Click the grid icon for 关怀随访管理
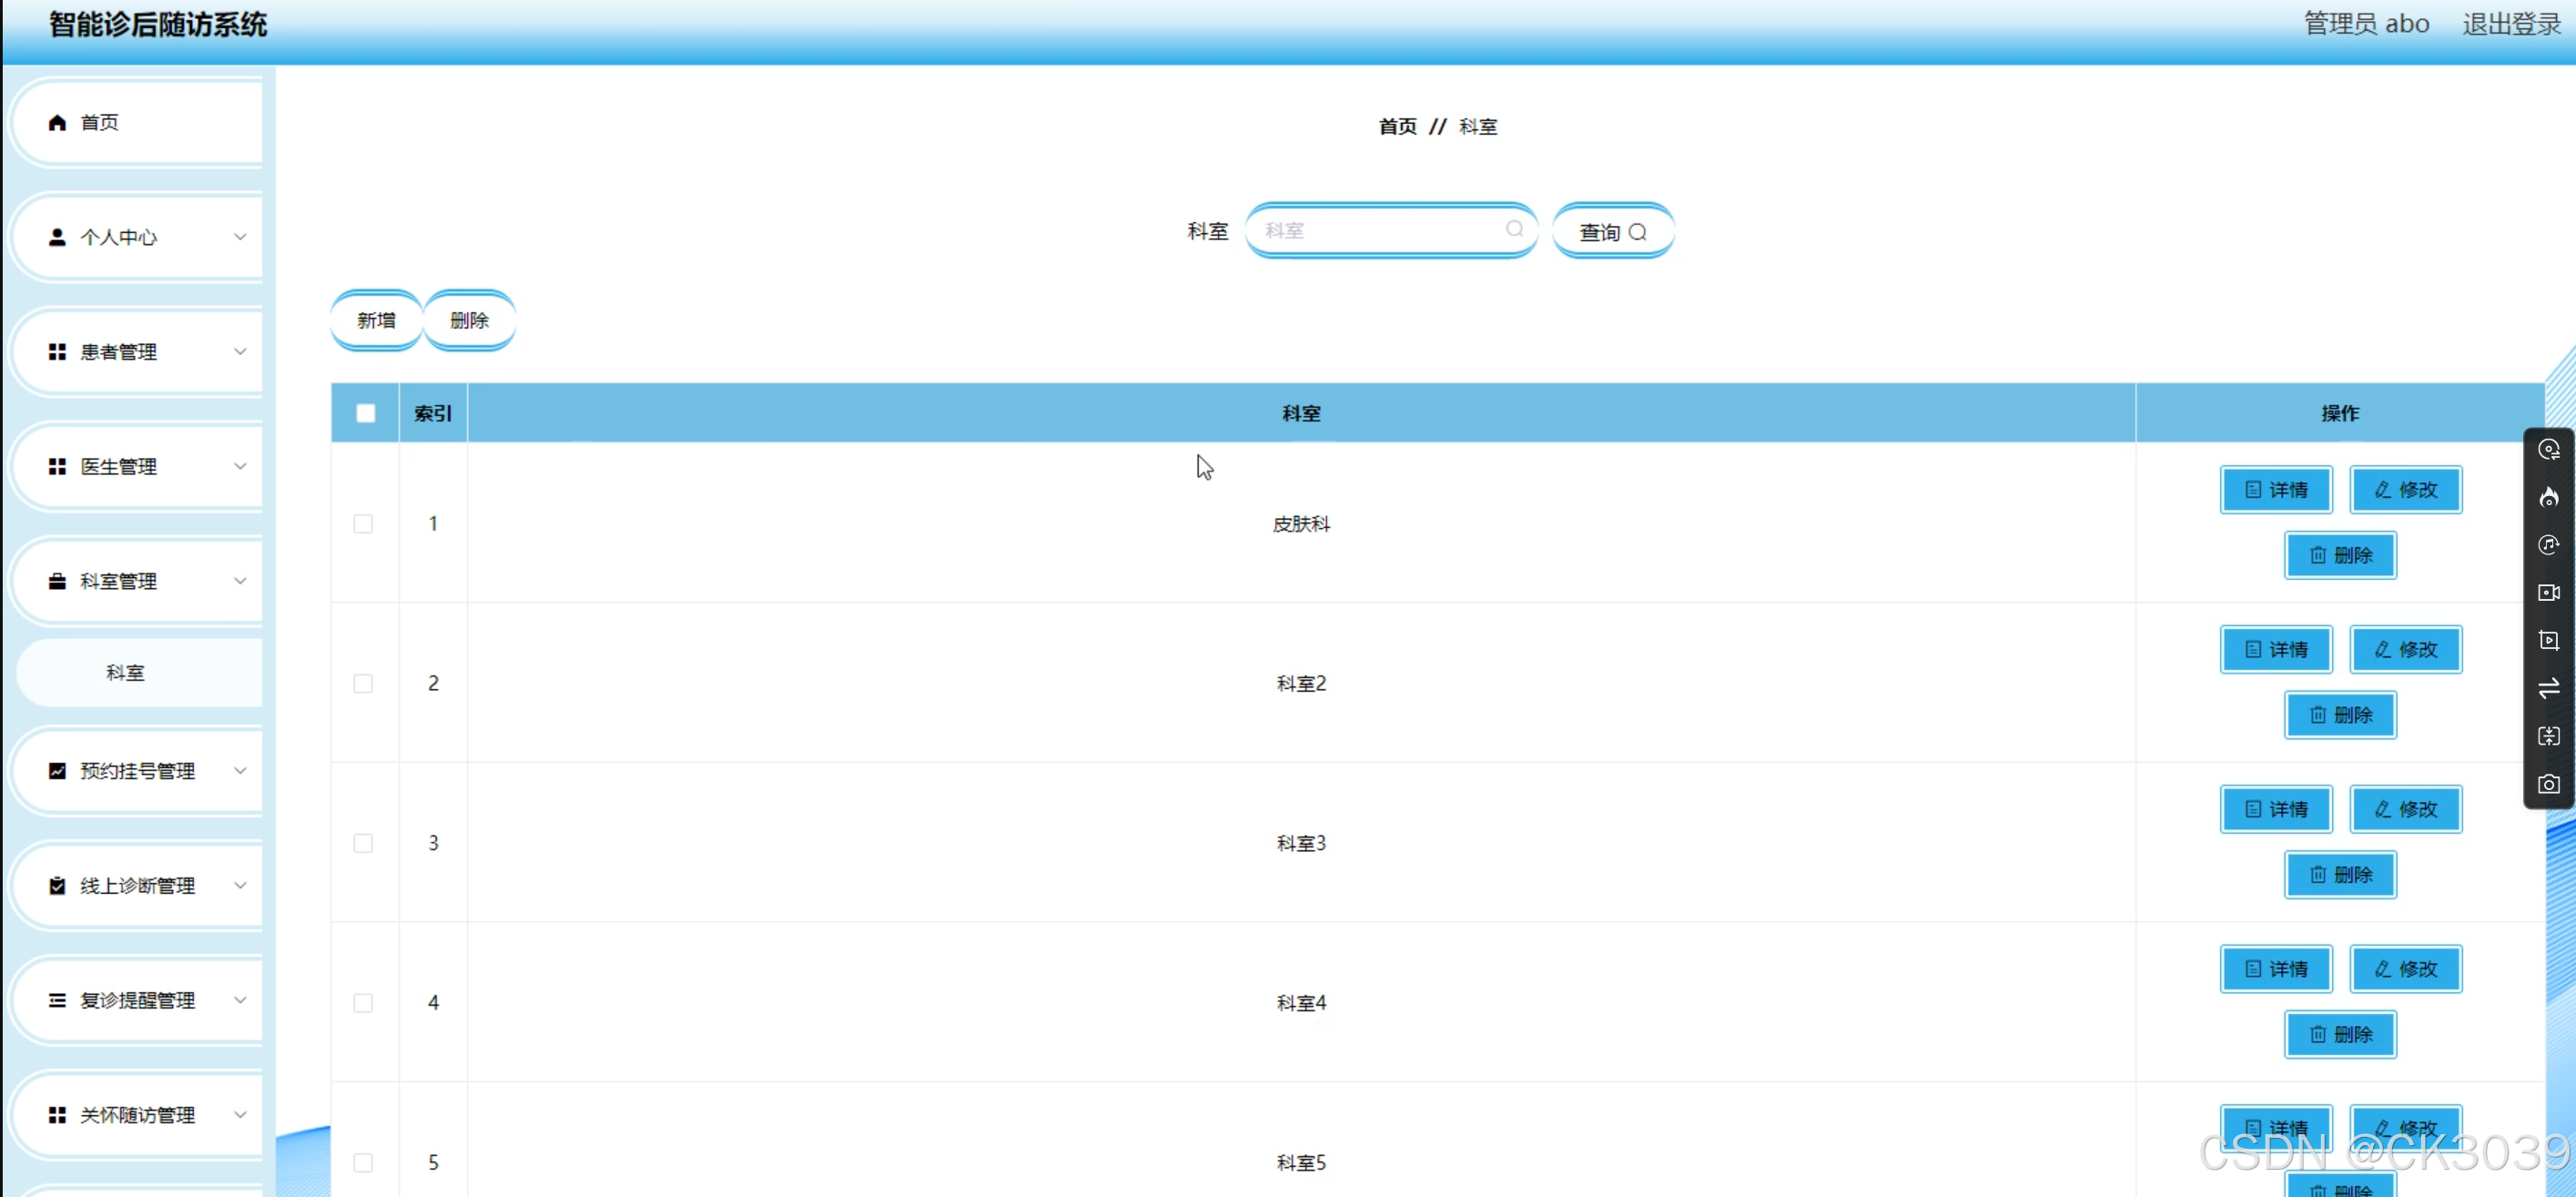Viewport: 2576px width, 1197px height. pyautogui.click(x=57, y=1115)
